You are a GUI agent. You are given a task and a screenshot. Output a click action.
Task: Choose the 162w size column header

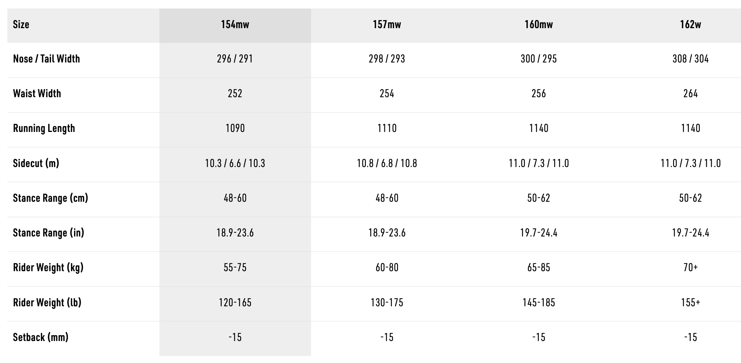(x=690, y=25)
